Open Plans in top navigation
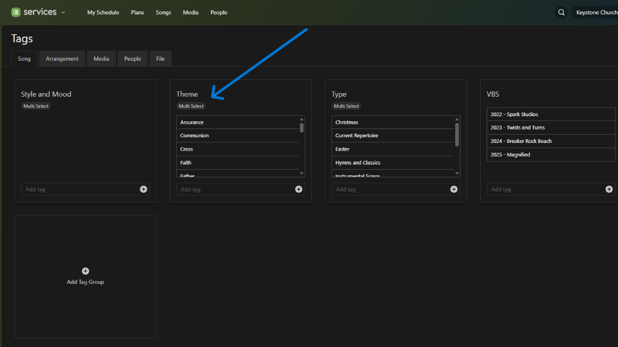 [138, 12]
